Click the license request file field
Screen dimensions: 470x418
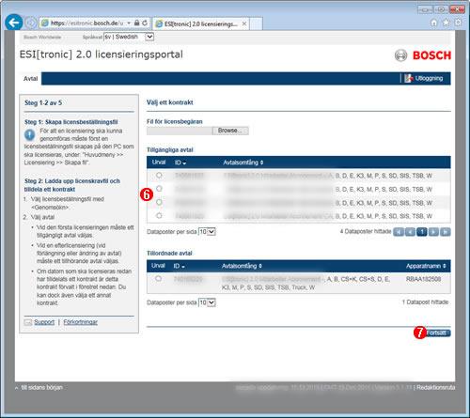180,131
